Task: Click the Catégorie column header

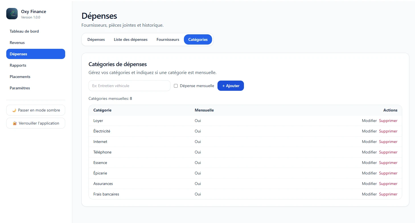Action: [102, 110]
